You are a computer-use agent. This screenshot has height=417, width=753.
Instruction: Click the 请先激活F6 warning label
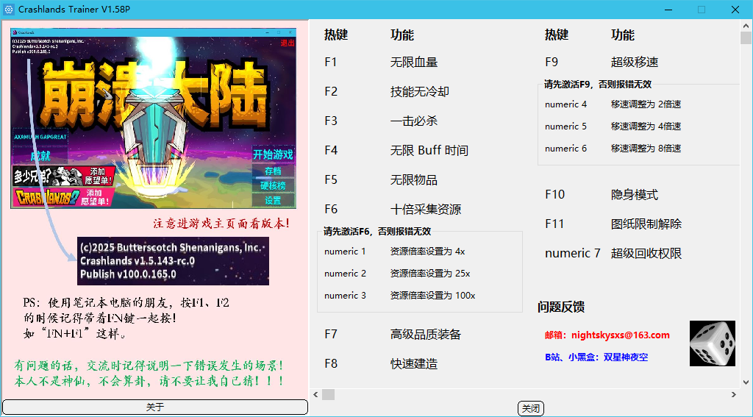click(x=377, y=232)
